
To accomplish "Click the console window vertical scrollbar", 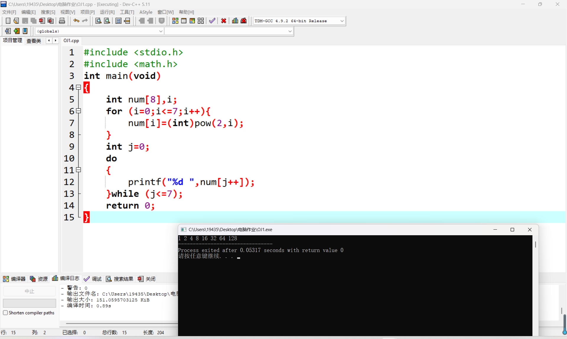I will pos(535,245).
